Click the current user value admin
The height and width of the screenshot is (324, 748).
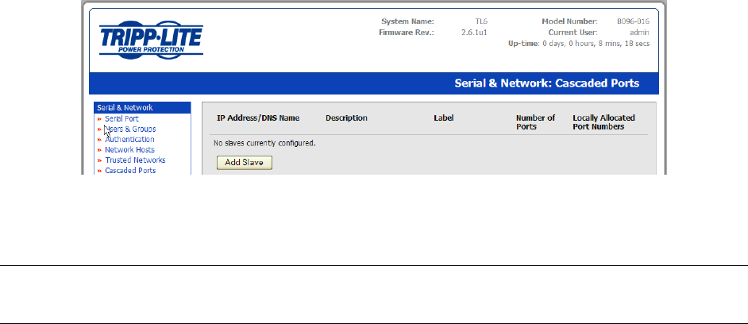click(x=639, y=33)
